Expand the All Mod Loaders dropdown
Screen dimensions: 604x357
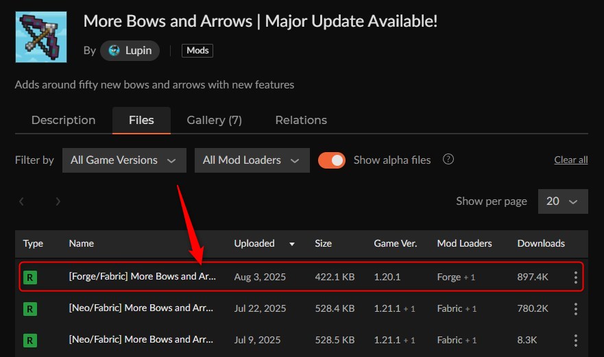[252, 160]
